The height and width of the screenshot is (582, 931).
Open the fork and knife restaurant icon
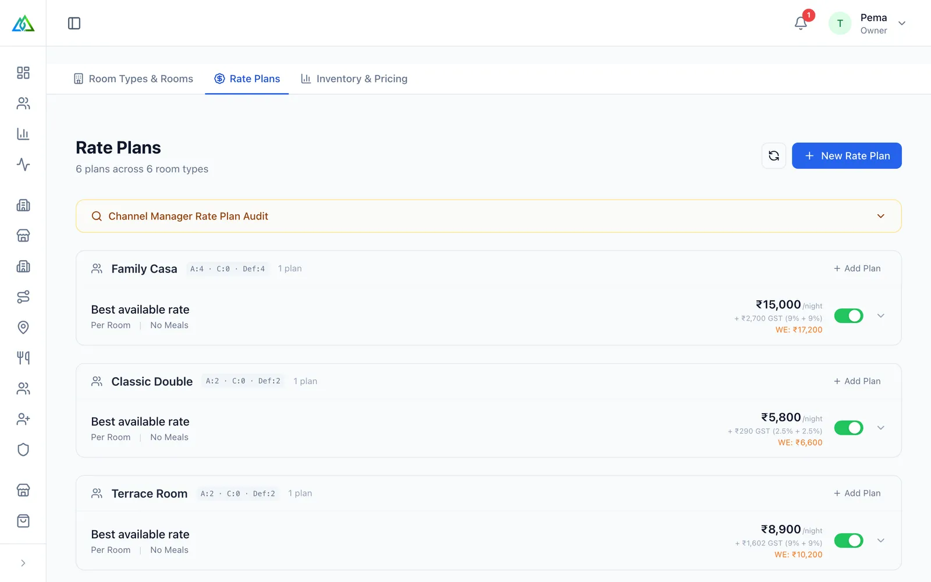pyautogui.click(x=23, y=358)
